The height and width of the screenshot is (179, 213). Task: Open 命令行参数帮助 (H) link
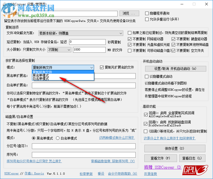click(122, 174)
